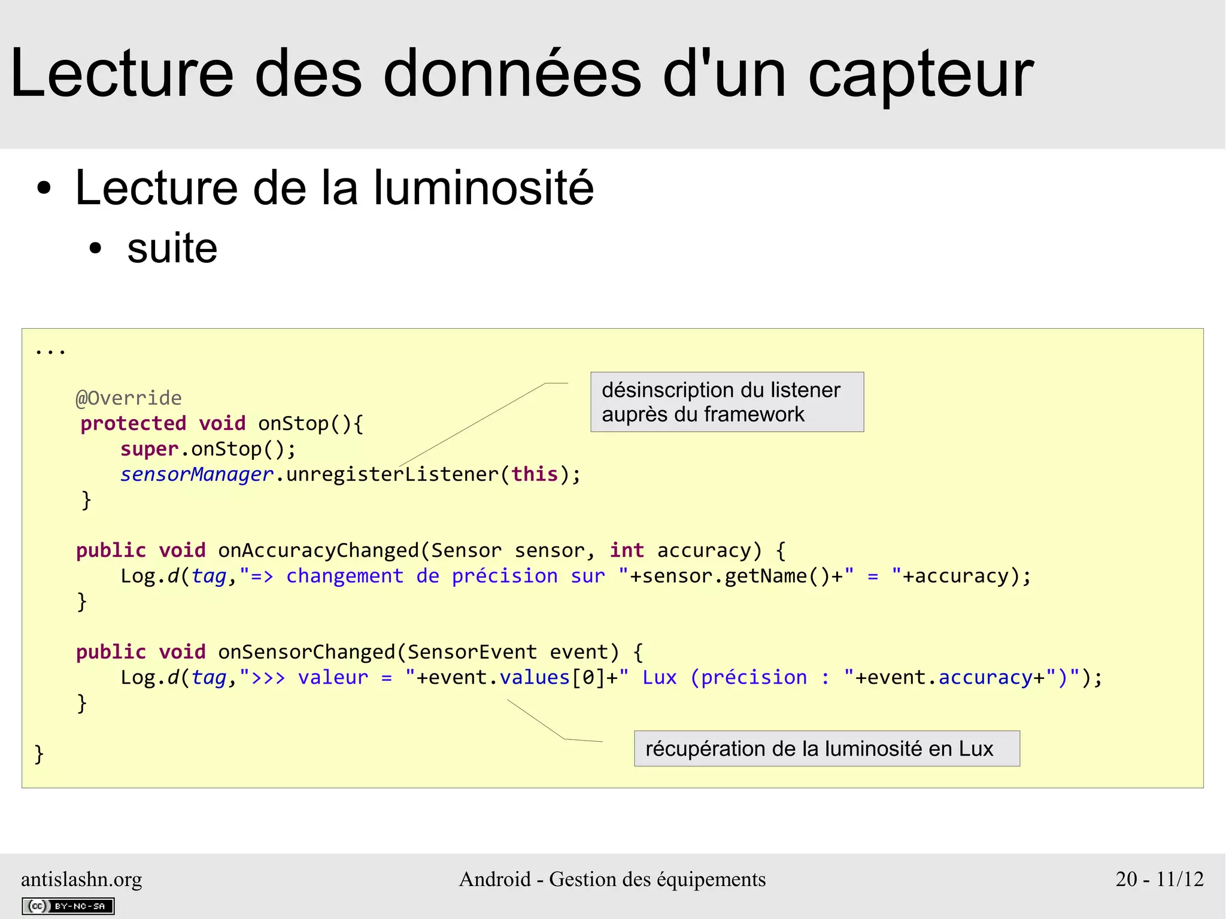
Task: Click the slide title 'Lecture des données d'un capteur'
Action: point(521,74)
